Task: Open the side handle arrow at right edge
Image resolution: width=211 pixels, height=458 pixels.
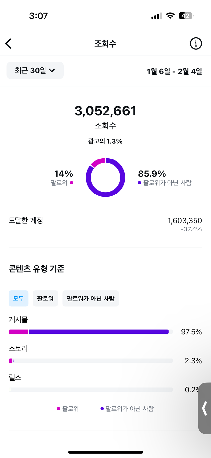Action: tap(205, 408)
